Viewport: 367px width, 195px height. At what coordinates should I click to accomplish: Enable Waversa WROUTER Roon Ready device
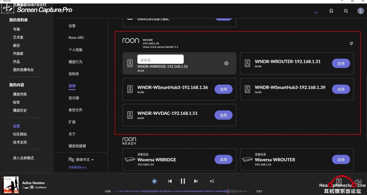(x=341, y=160)
